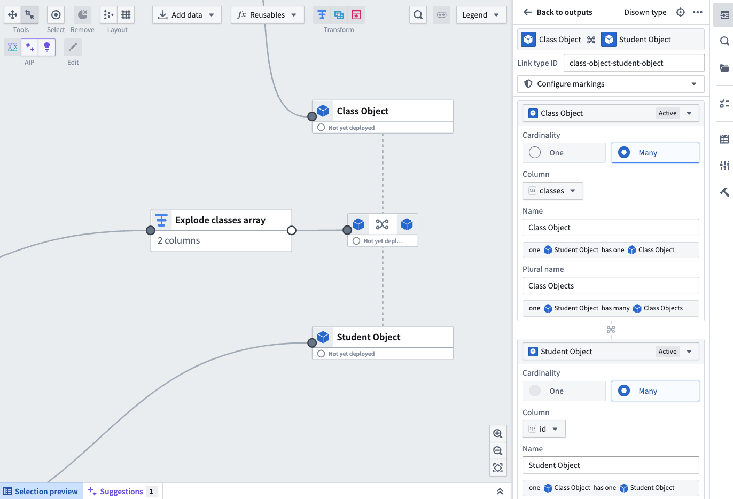Open the Suggestions tab
The height and width of the screenshot is (499, 733).
pyautogui.click(x=122, y=492)
